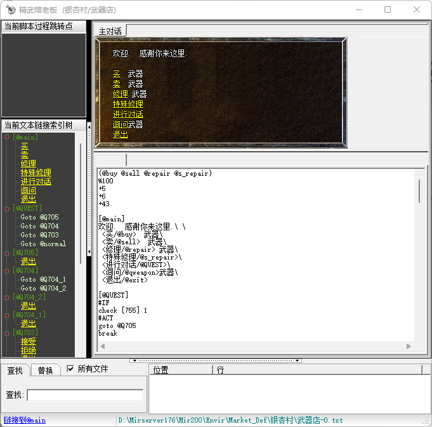Select Goto @Q704 tree item

pos(39,226)
